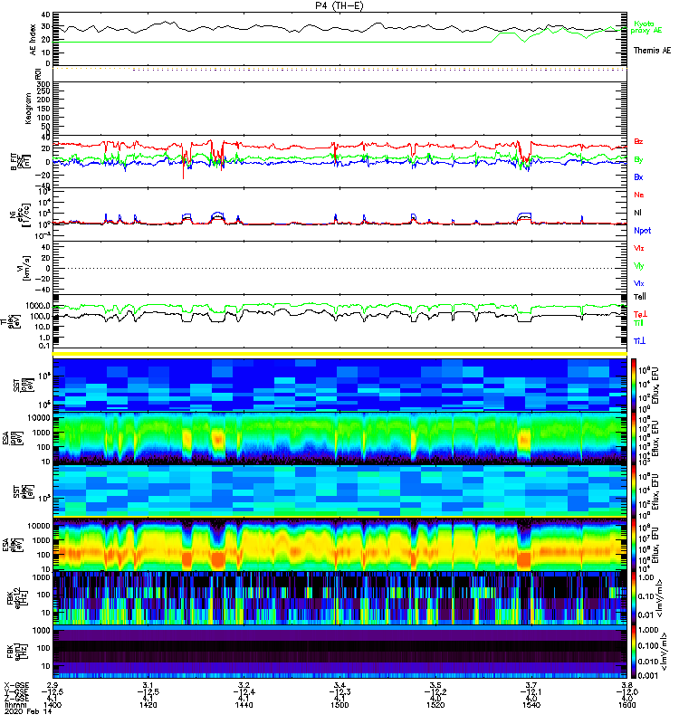Click the red Bz legend label

pos(638,141)
